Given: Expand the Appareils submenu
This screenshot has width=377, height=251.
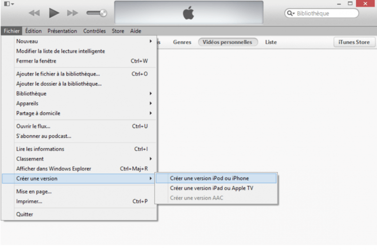Looking at the screenshot, I should tap(79, 103).
